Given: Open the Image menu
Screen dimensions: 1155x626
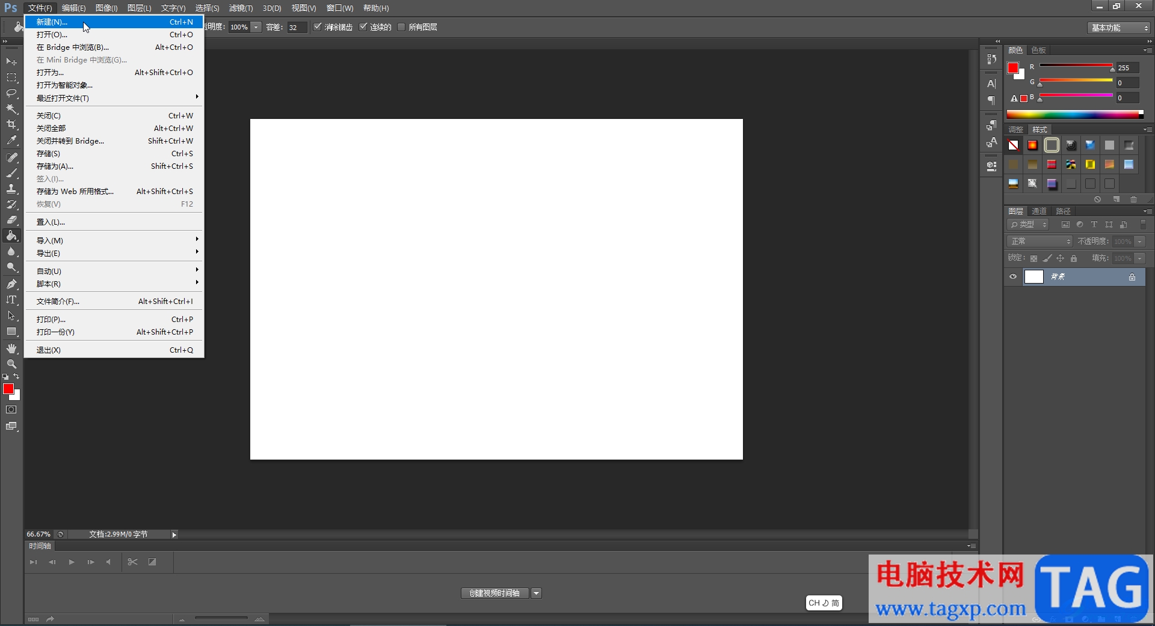Looking at the screenshot, I should coord(106,8).
